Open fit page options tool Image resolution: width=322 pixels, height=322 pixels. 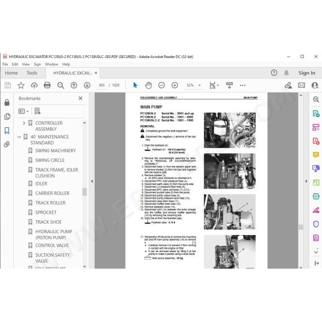coord(214,85)
